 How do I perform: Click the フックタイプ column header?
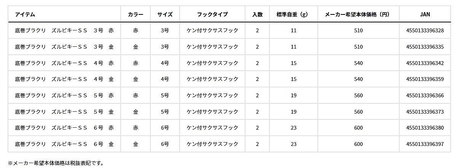tap(212, 14)
